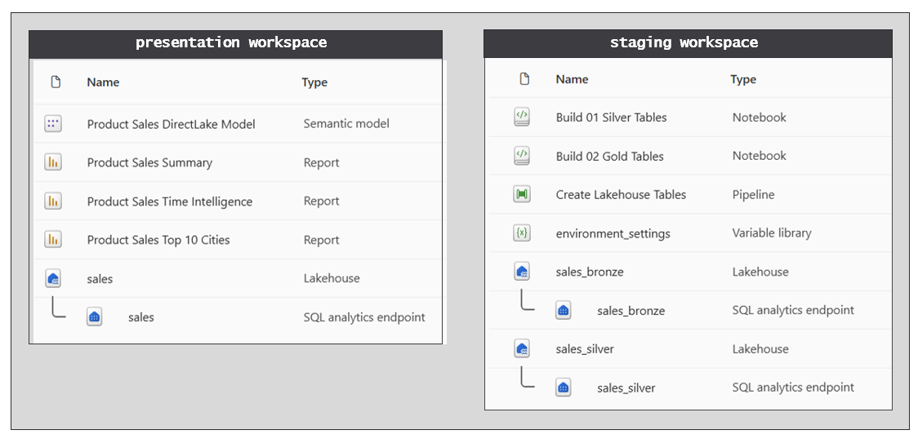Open the sales_bronze SQL analytics endpoint name
Image resolution: width=918 pixels, height=439 pixels.
631,310
